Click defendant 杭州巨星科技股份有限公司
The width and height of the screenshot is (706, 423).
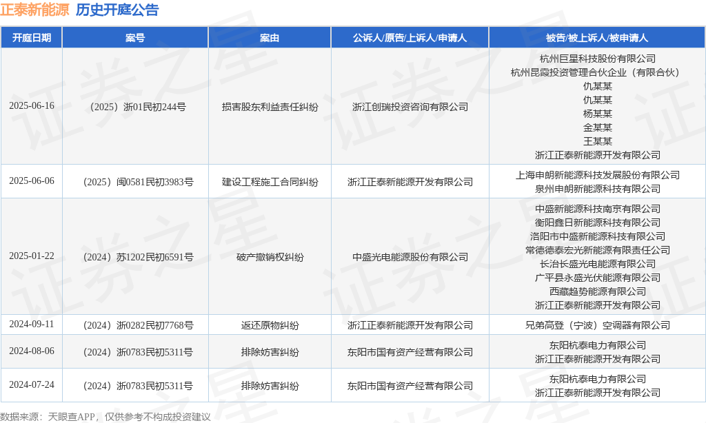[598, 59]
